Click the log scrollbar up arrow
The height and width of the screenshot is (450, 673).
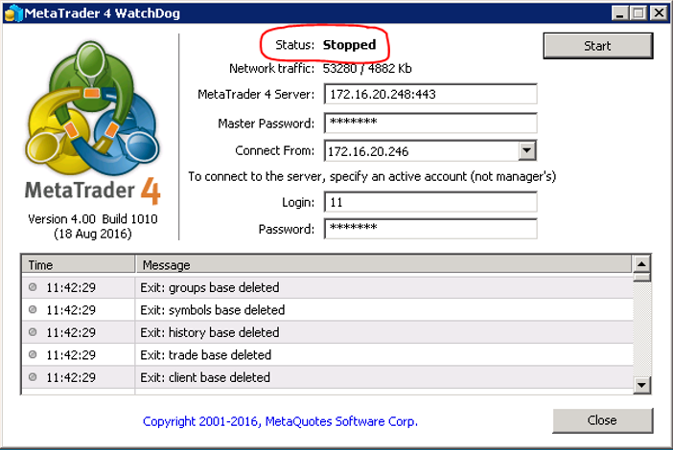click(641, 264)
